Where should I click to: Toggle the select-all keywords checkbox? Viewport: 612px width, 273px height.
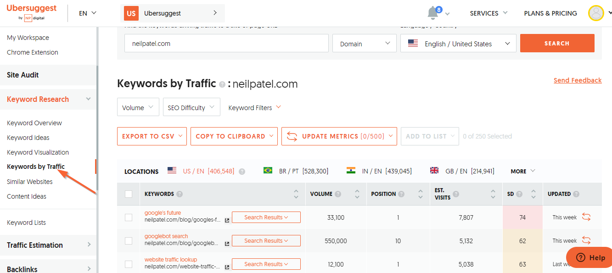[x=129, y=194]
